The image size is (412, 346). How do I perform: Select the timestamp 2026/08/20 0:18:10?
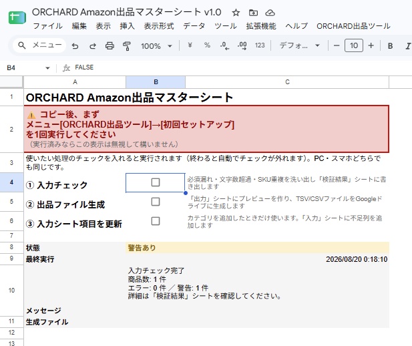click(357, 259)
